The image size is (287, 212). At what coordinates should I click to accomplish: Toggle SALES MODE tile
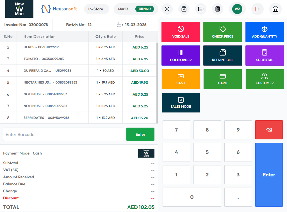[181, 103]
